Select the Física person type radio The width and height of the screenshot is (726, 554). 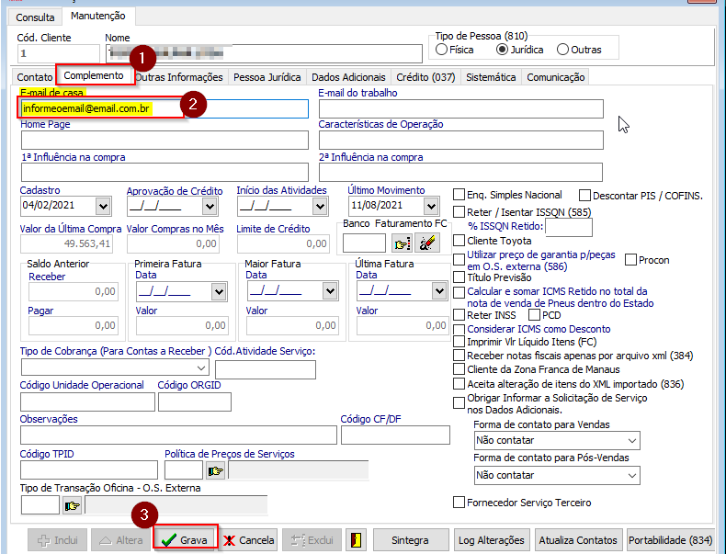pyautogui.click(x=442, y=50)
